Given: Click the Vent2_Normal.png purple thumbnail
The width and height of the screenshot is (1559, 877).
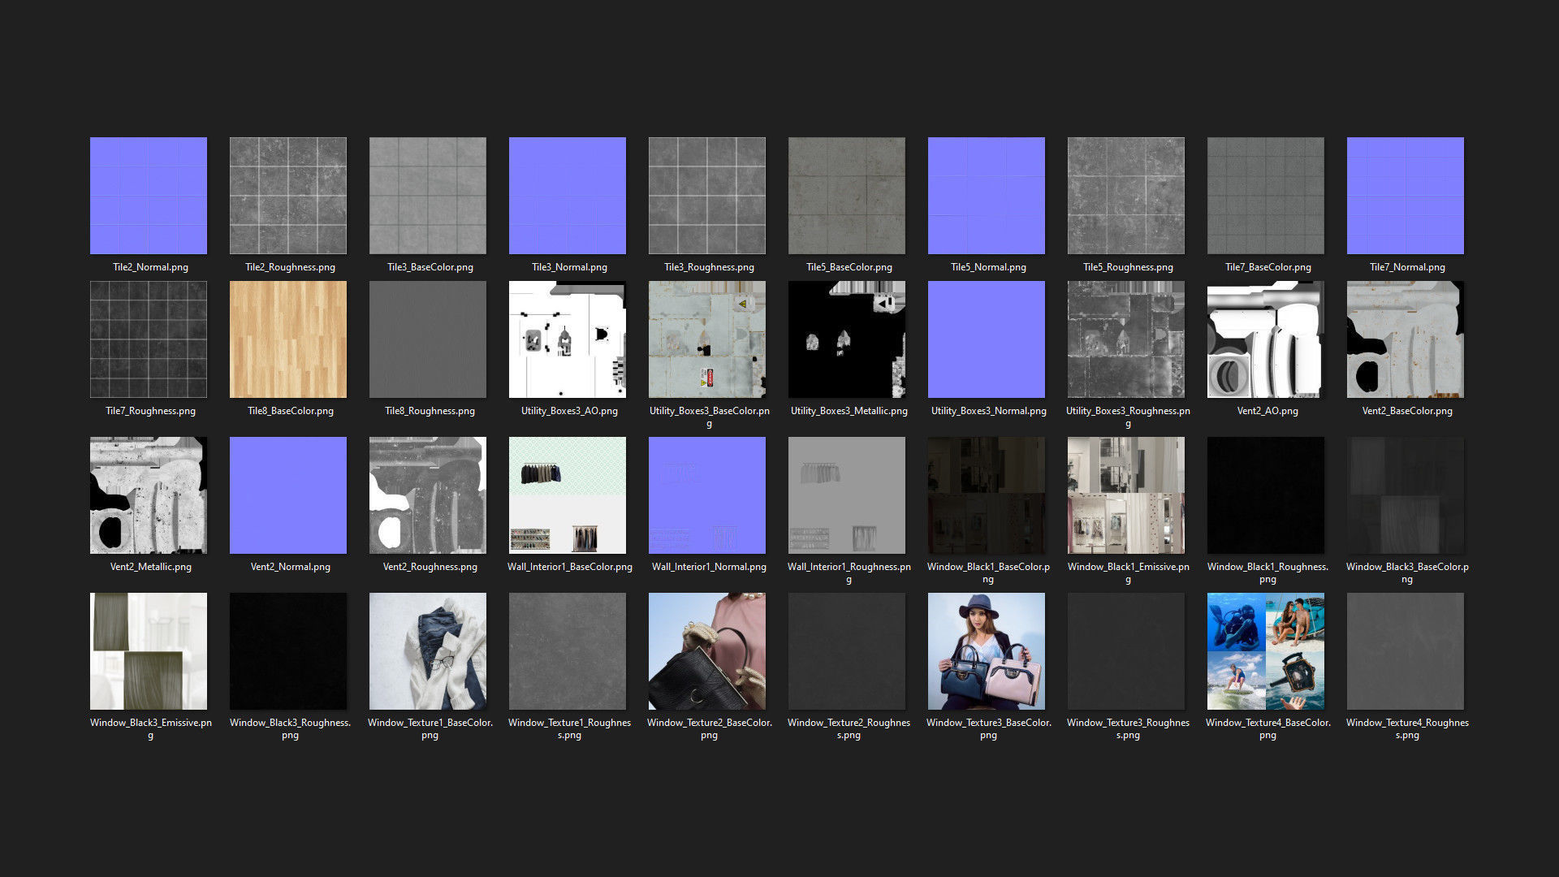Looking at the screenshot, I should [x=288, y=495].
